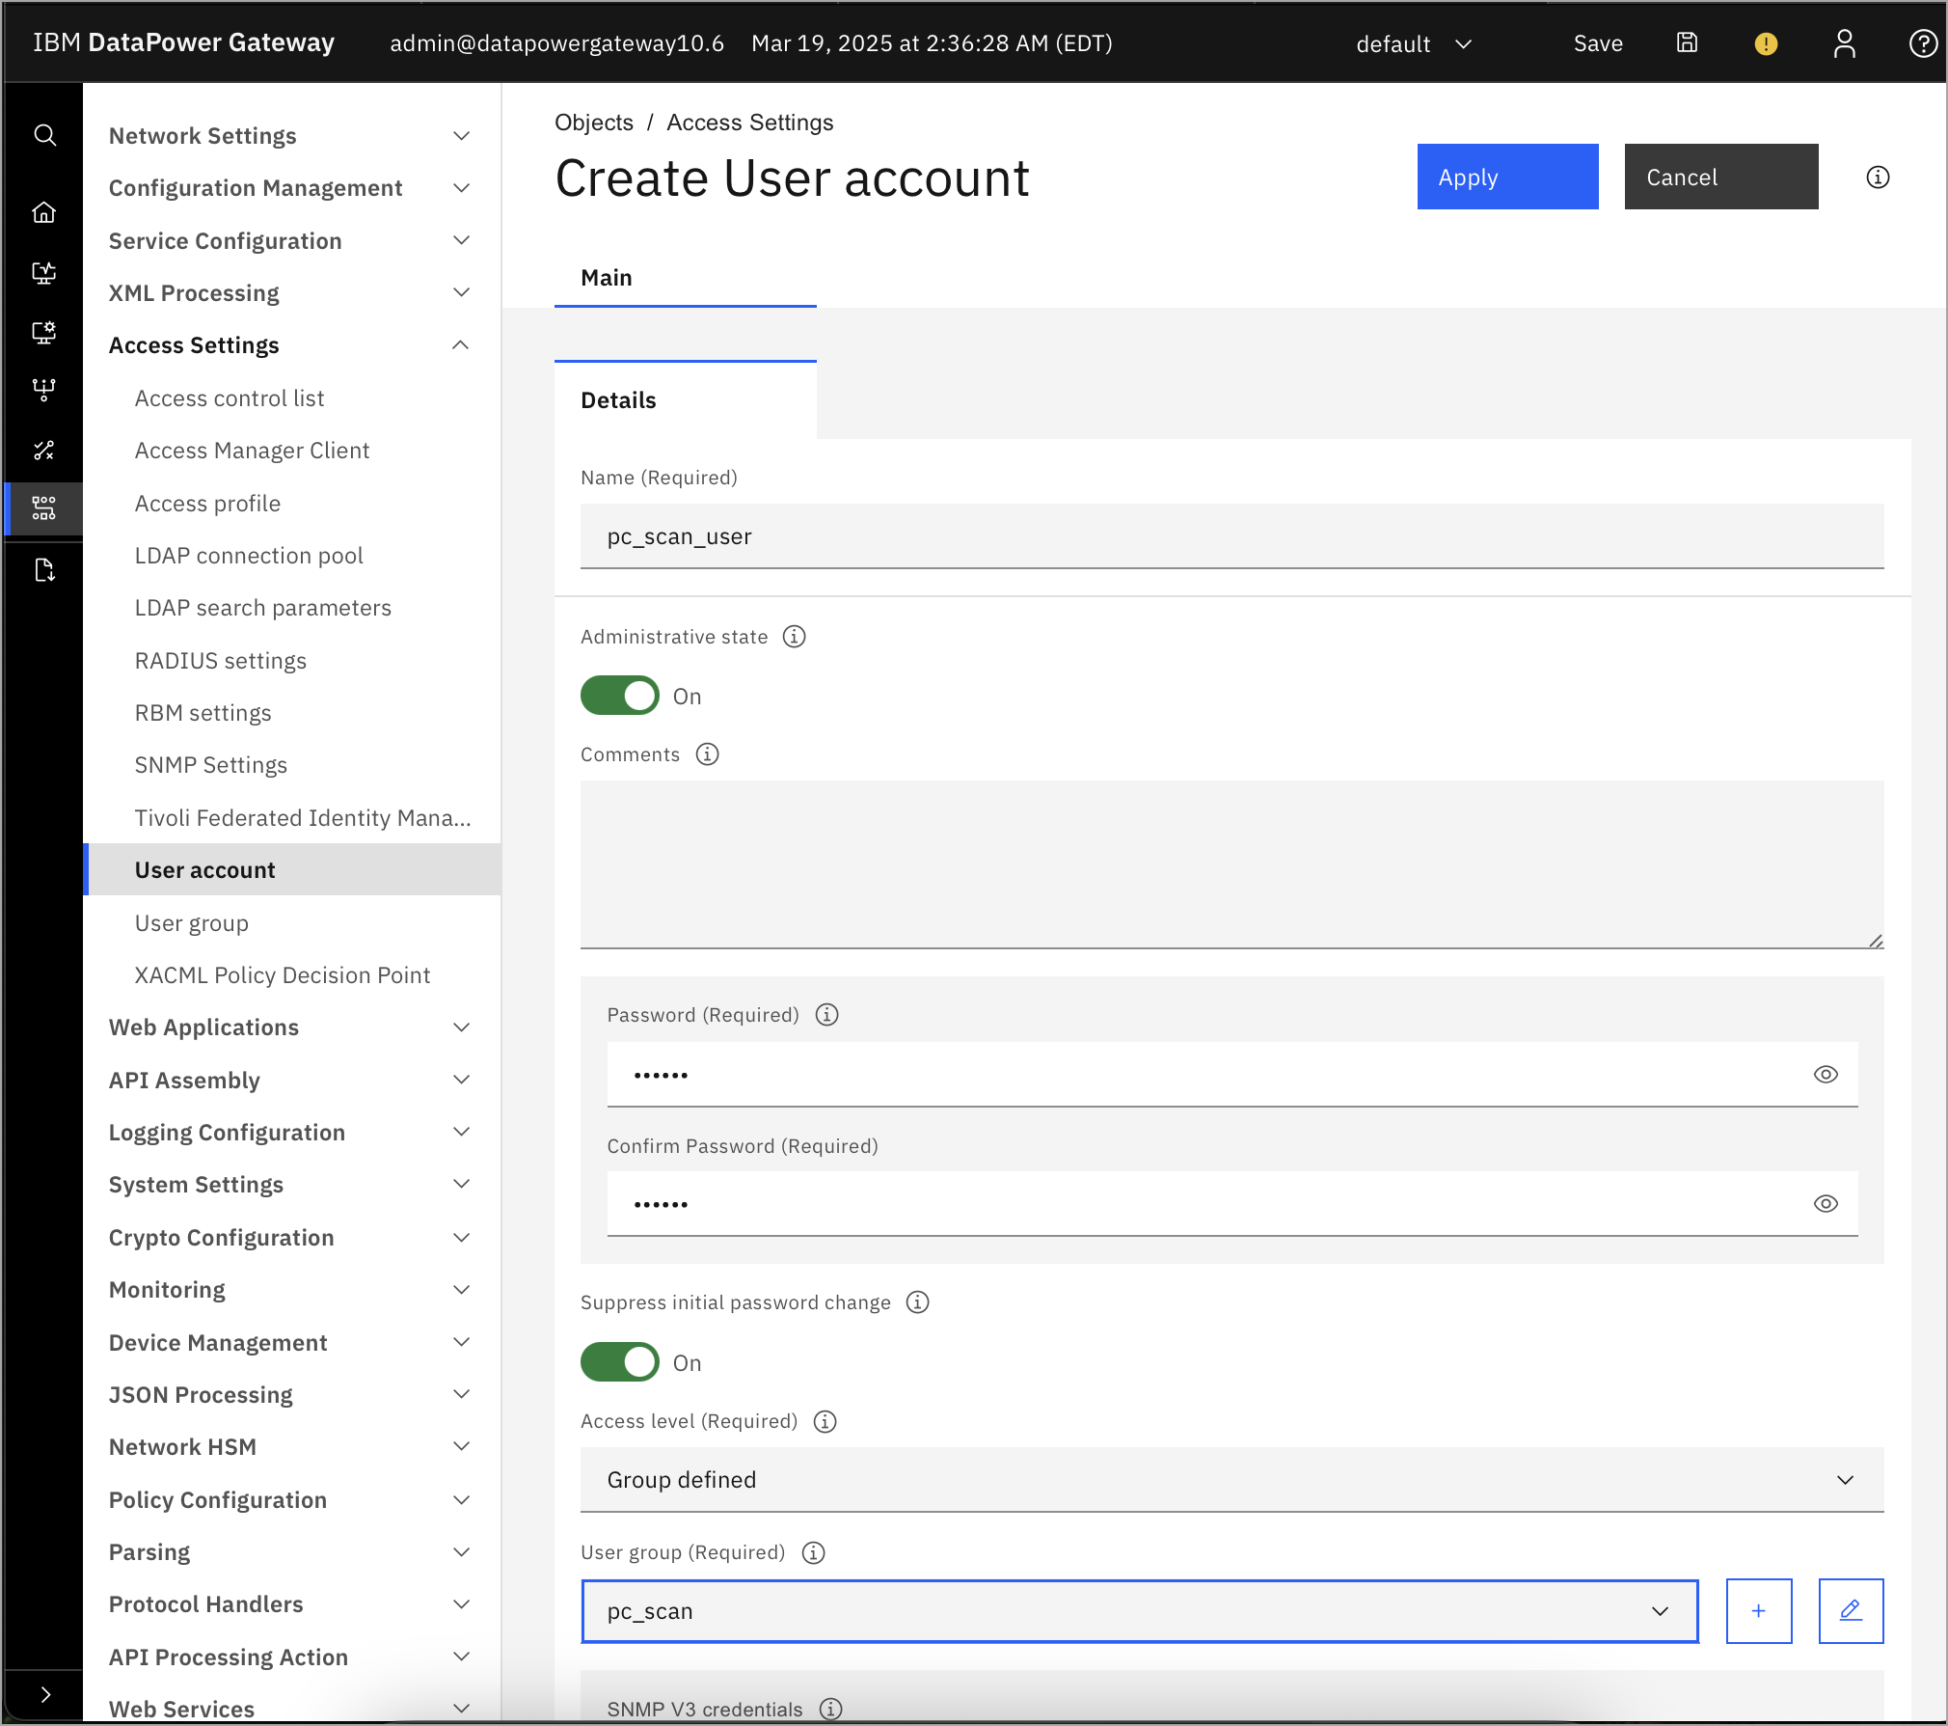Reveal Password with eye icon
This screenshot has width=1948, height=1726.
1826,1074
